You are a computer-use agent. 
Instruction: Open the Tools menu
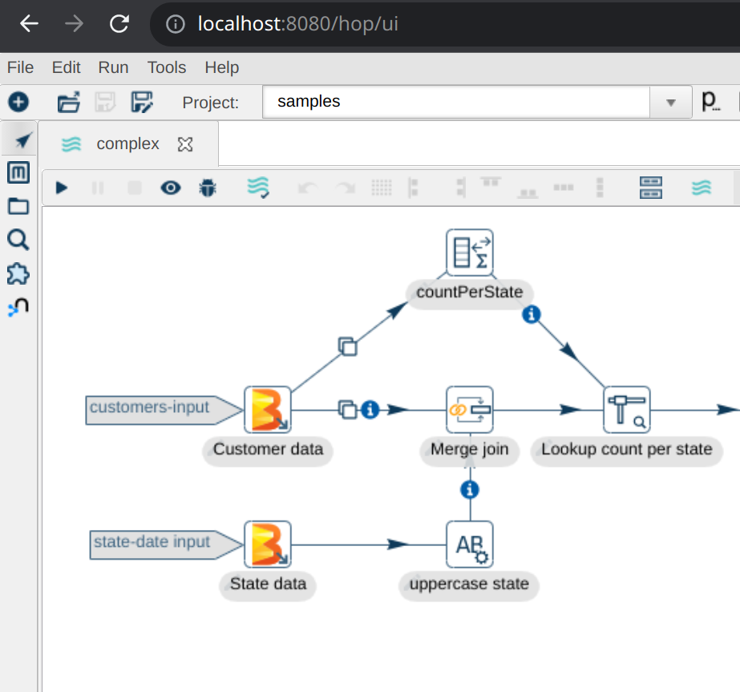pos(166,67)
